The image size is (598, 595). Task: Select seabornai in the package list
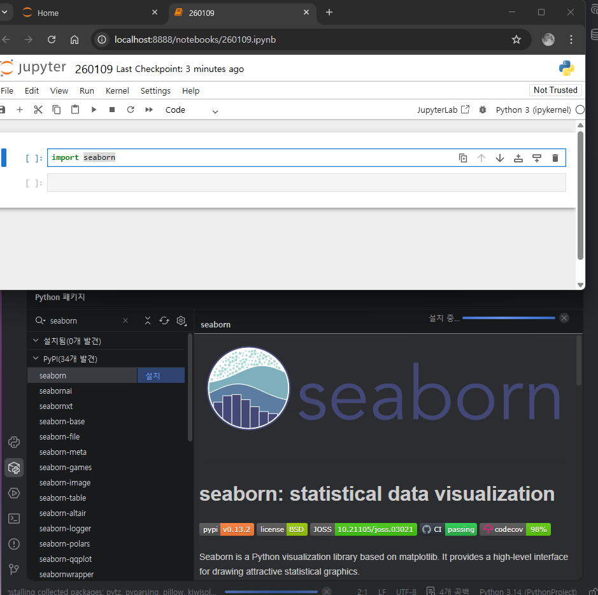pyautogui.click(x=55, y=391)
